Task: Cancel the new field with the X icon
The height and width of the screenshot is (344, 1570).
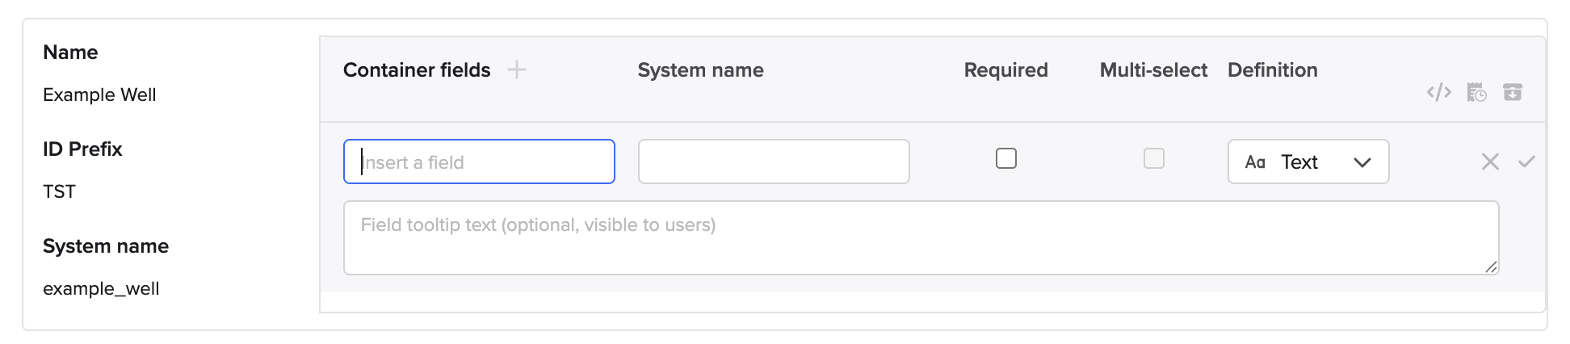Action: 1490,162
